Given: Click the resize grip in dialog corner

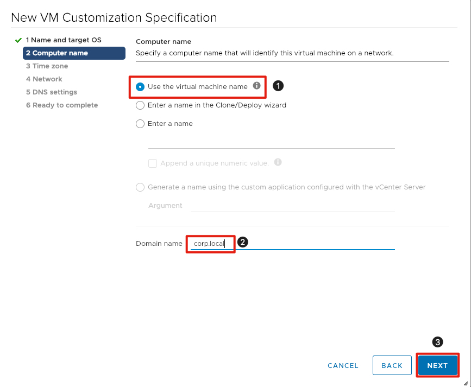Looking at the screenshot, I should point(467,383).
